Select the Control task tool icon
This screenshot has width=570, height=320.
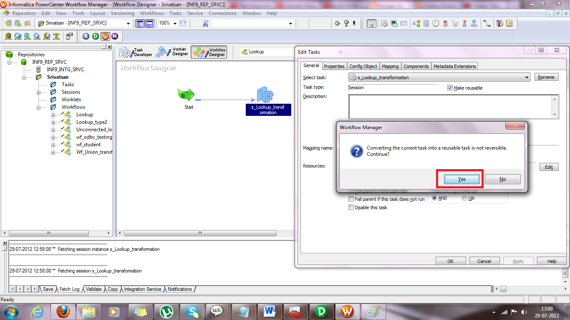[x=445, y=24]
